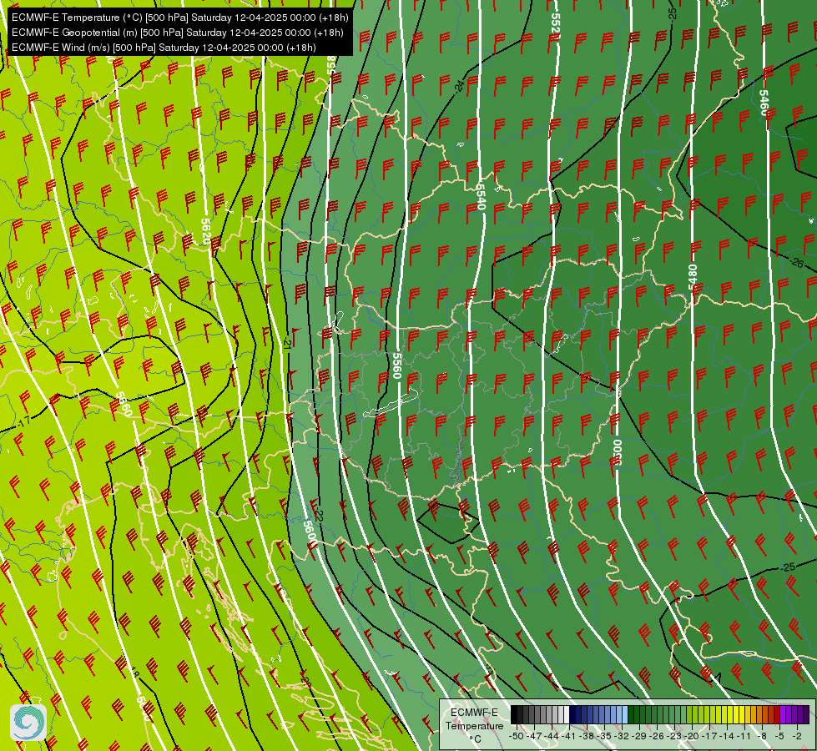Click the legend title 'ECMWF-E Temperature °C'
Screen dimensions: 817x751
click(474, 725)
